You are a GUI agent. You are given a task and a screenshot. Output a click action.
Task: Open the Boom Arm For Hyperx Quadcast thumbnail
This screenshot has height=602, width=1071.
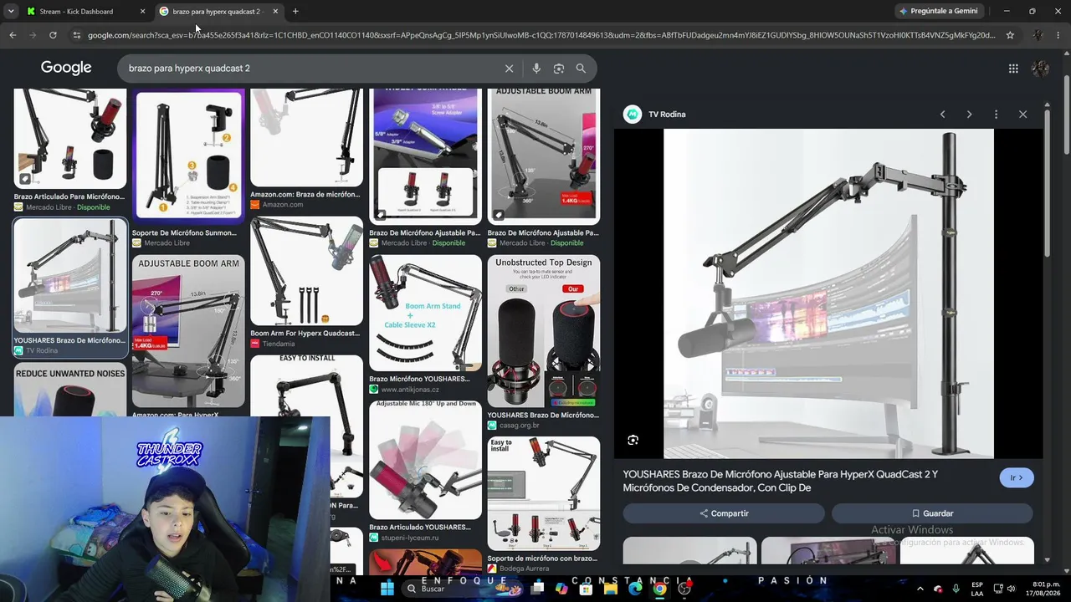click(306, 271)
